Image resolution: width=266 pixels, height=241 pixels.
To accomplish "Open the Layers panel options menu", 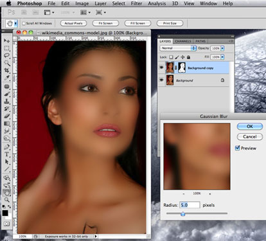I will point(231,41).
